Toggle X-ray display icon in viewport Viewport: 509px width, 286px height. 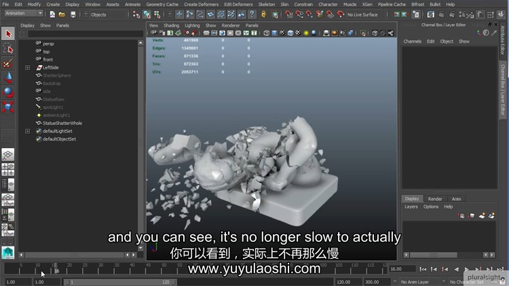coord(375,33)
